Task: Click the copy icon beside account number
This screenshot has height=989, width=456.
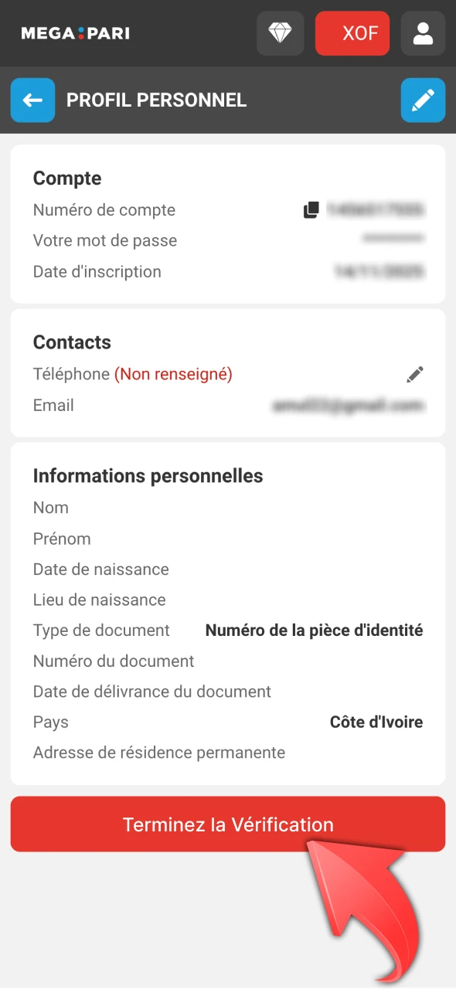Action: (311, 209)
